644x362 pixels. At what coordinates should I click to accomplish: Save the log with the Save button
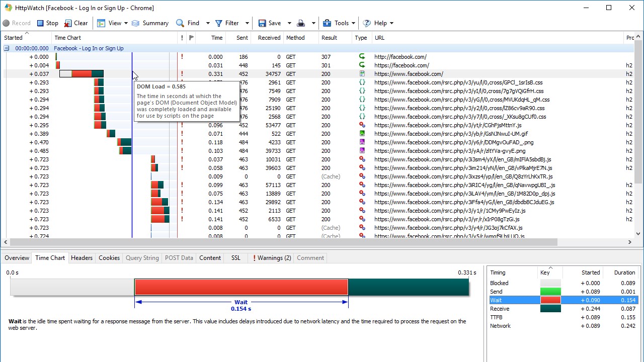coord(270,23)
